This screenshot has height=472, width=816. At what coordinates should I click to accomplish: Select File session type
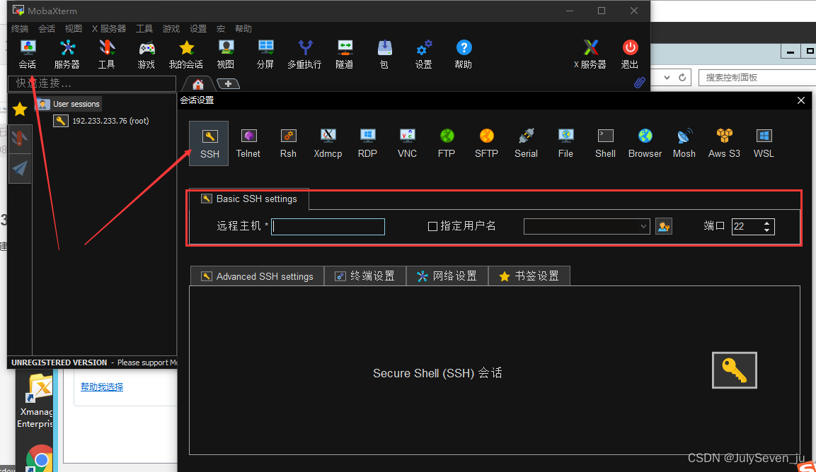pos(565,143)
